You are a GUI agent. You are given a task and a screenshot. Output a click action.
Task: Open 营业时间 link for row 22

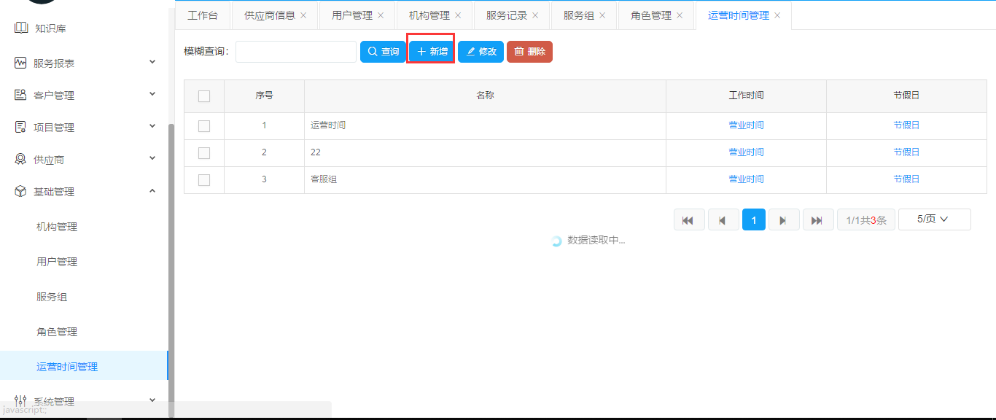pos(746,152)
